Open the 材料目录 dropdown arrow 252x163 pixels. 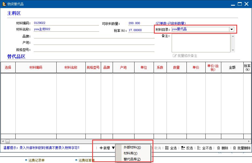click(232, 29)
